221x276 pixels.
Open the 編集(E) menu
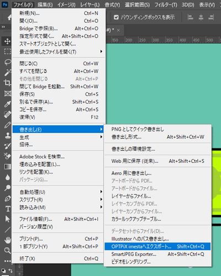pos(45,4)
